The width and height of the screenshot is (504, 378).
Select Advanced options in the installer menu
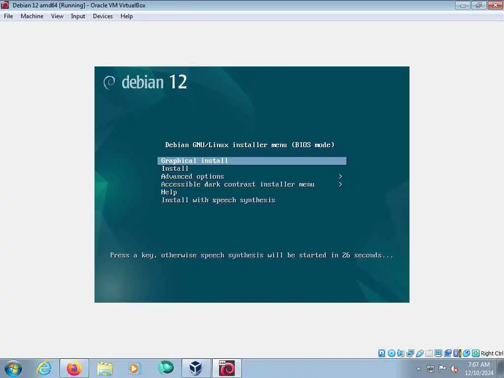click(192, 177)
